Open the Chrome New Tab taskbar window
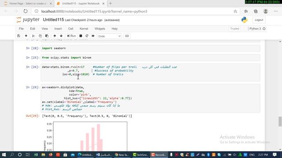Image resolution: width=282 pixels, height=158 pixels. (122, 154)
